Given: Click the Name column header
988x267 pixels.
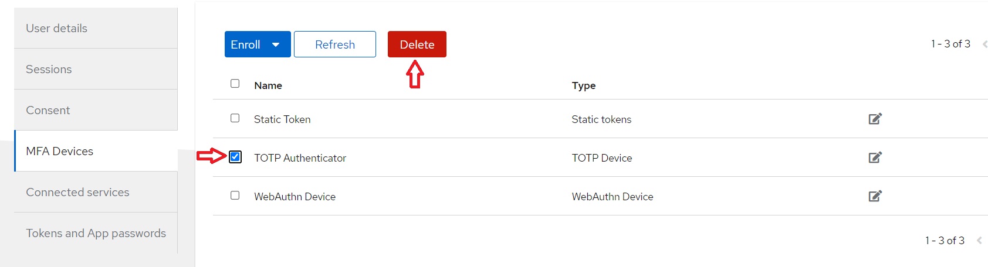Looking at the screenshot, I should (268, 85).
